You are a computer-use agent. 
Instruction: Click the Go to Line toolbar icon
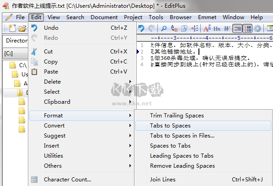pos(194,28)
